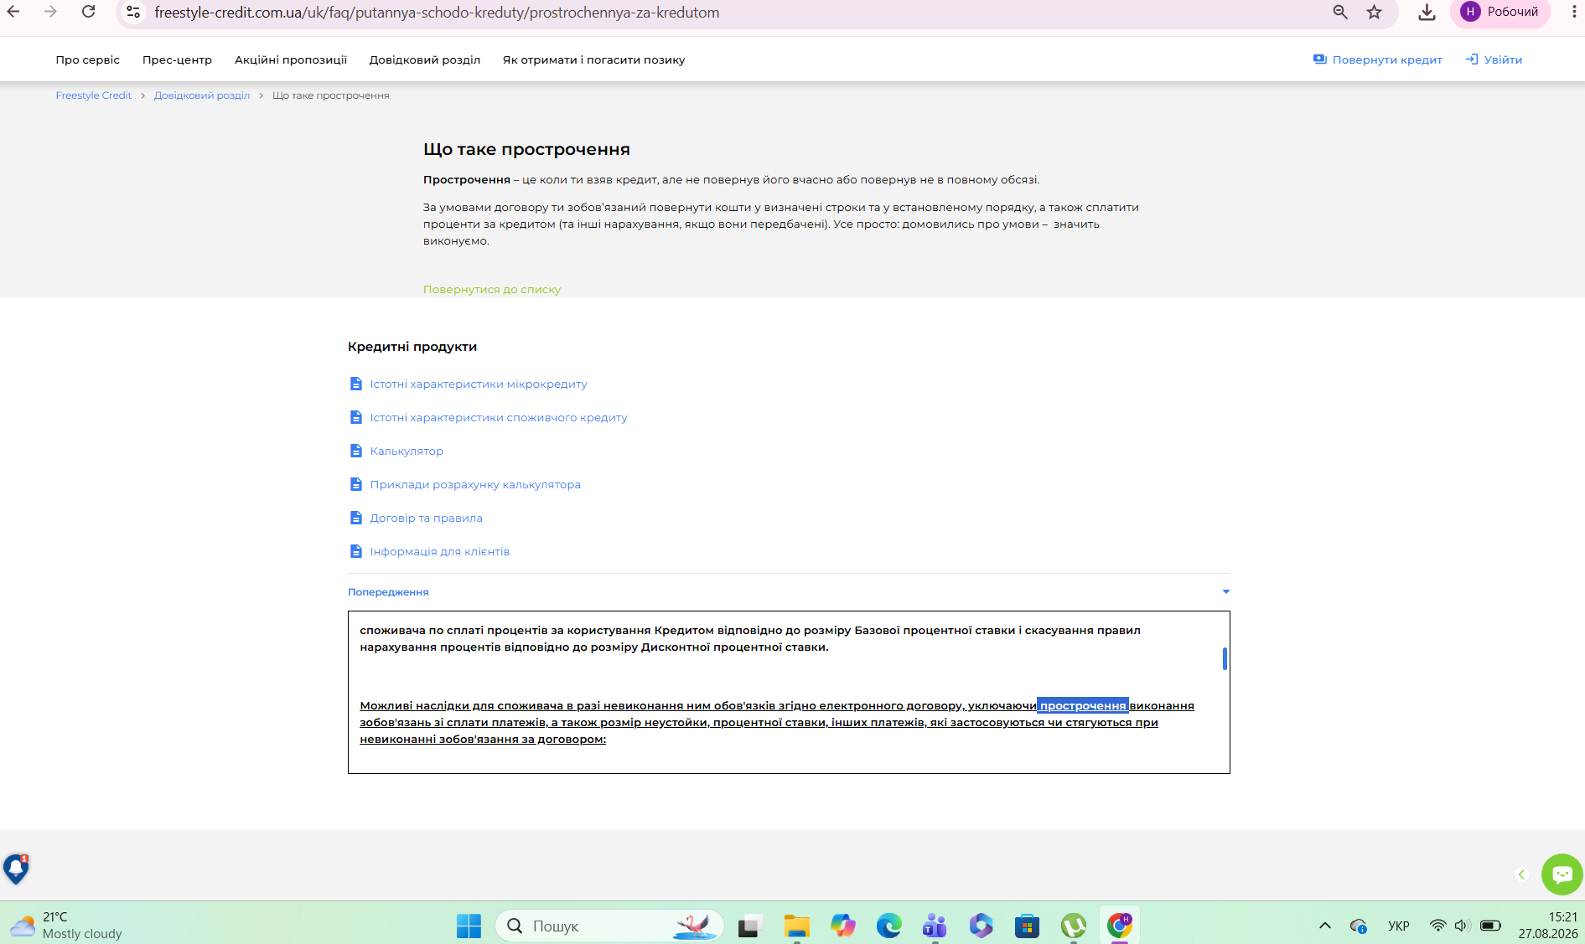Viewport: 1585px width, 944px height.
Task: Open Інформація для клієнтів link
Action: point(440,551)
